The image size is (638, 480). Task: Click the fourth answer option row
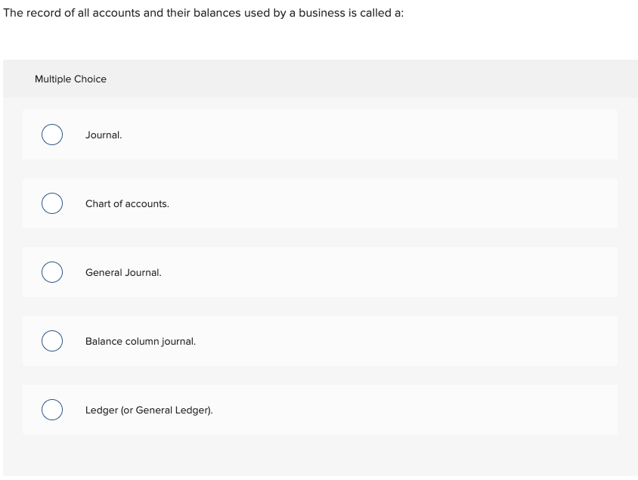[319, 341]
